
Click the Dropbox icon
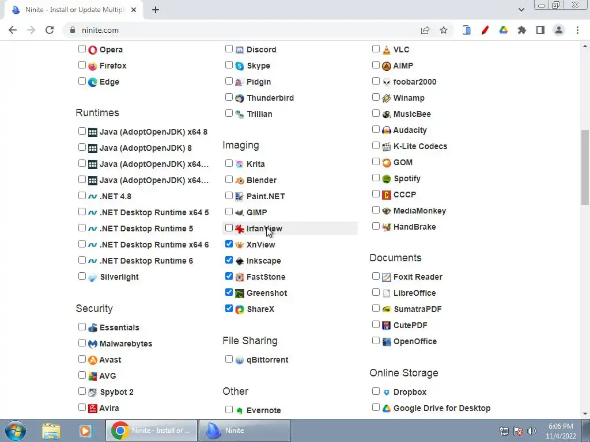387,392
